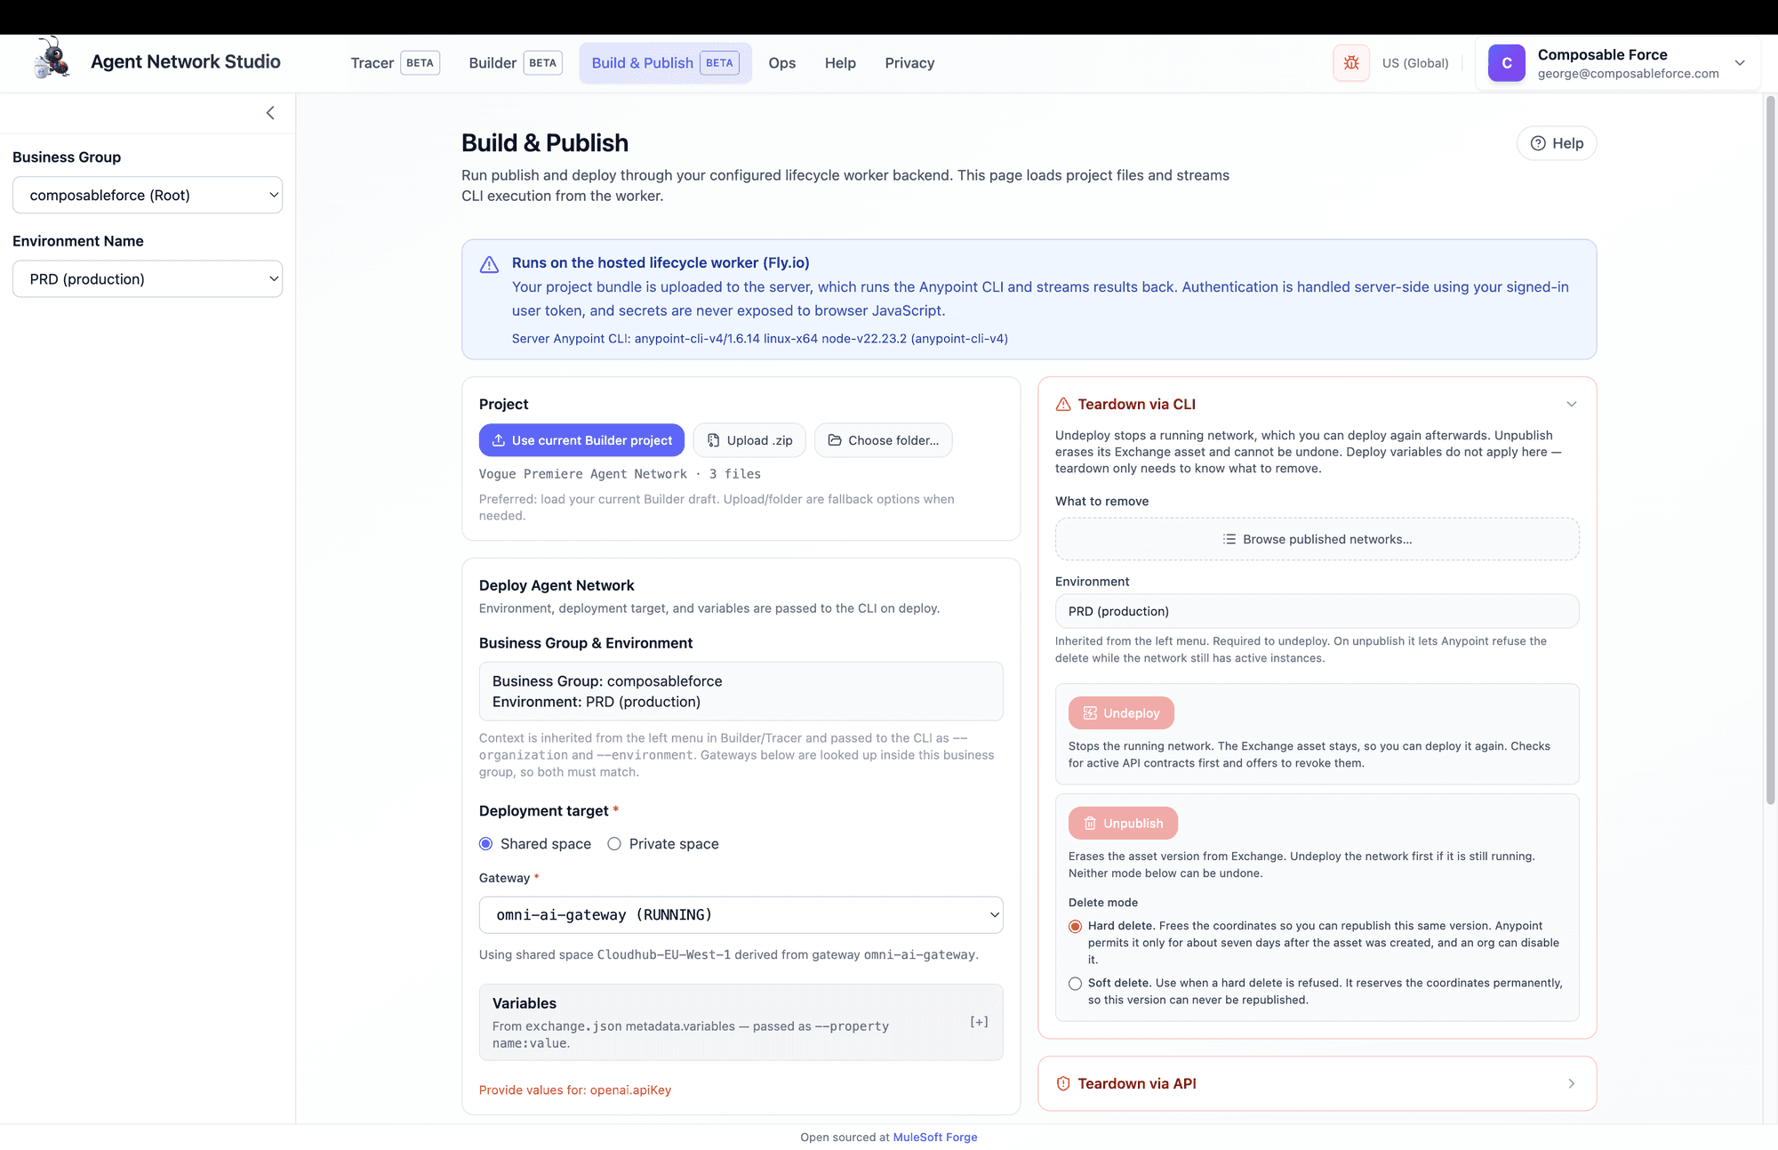The height and width of the screenshot is (1150, 1778).
Task: Click the Undeploy button
Action: (1121, 713)
